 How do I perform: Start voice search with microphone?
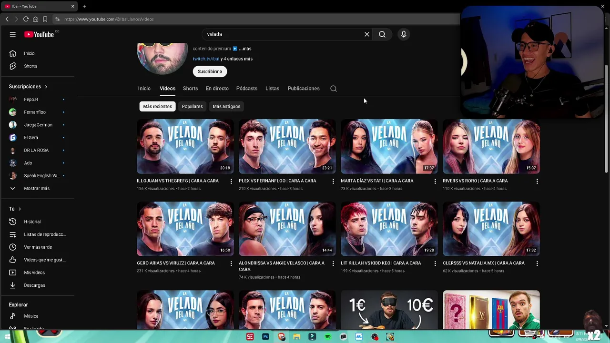pyautogui.click(x=404, y=34)
